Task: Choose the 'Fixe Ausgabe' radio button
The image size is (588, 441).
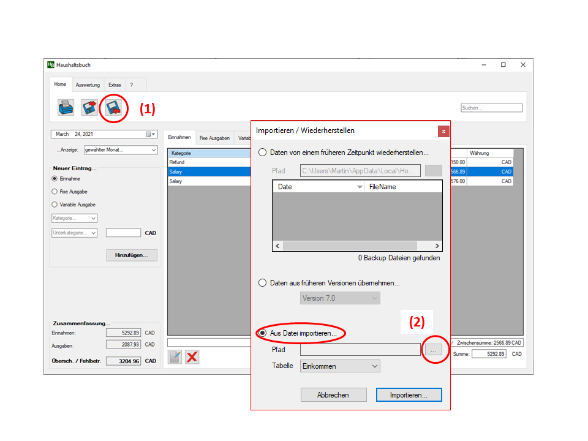Action: click(55, 192)
